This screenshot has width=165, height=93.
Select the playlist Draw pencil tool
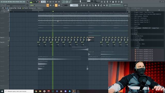tap(6, 8)
